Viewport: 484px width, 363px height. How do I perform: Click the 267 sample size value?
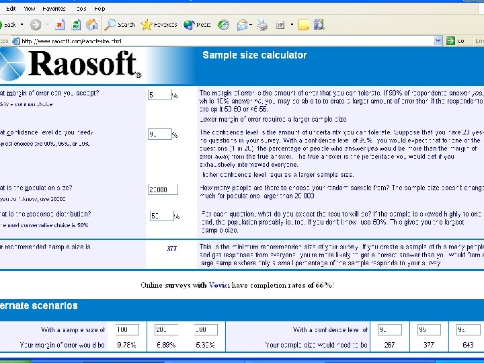coord(389,345)
